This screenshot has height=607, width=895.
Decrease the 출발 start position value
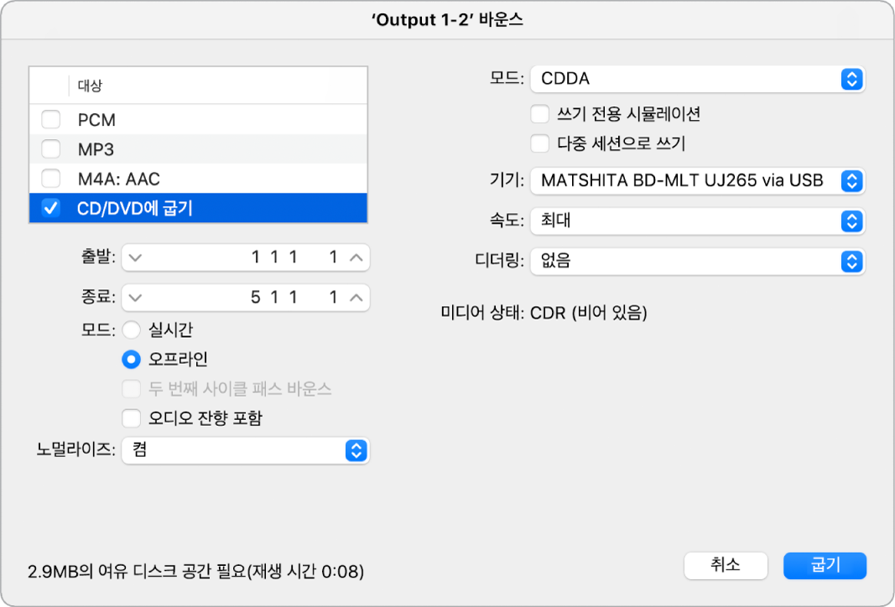[x=137, y=258]
